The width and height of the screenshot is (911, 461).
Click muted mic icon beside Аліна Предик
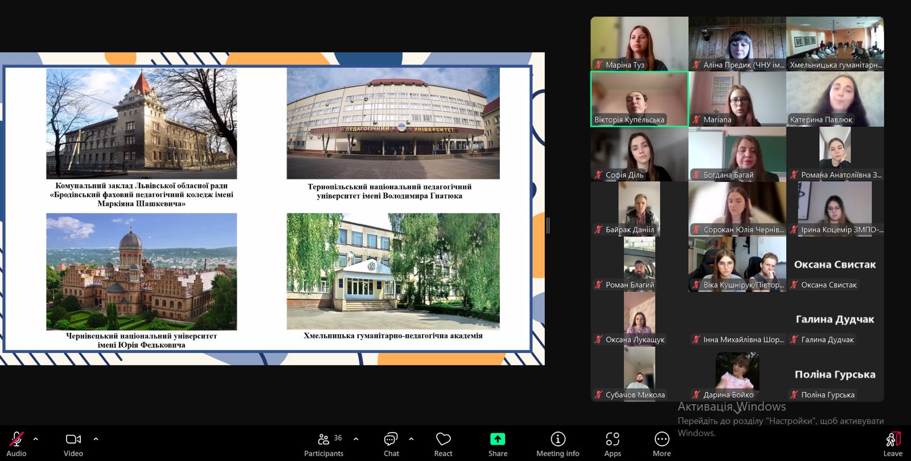696,65
